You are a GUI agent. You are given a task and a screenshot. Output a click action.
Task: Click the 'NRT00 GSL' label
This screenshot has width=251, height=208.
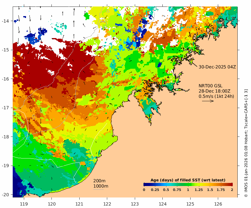coord(210,86)
